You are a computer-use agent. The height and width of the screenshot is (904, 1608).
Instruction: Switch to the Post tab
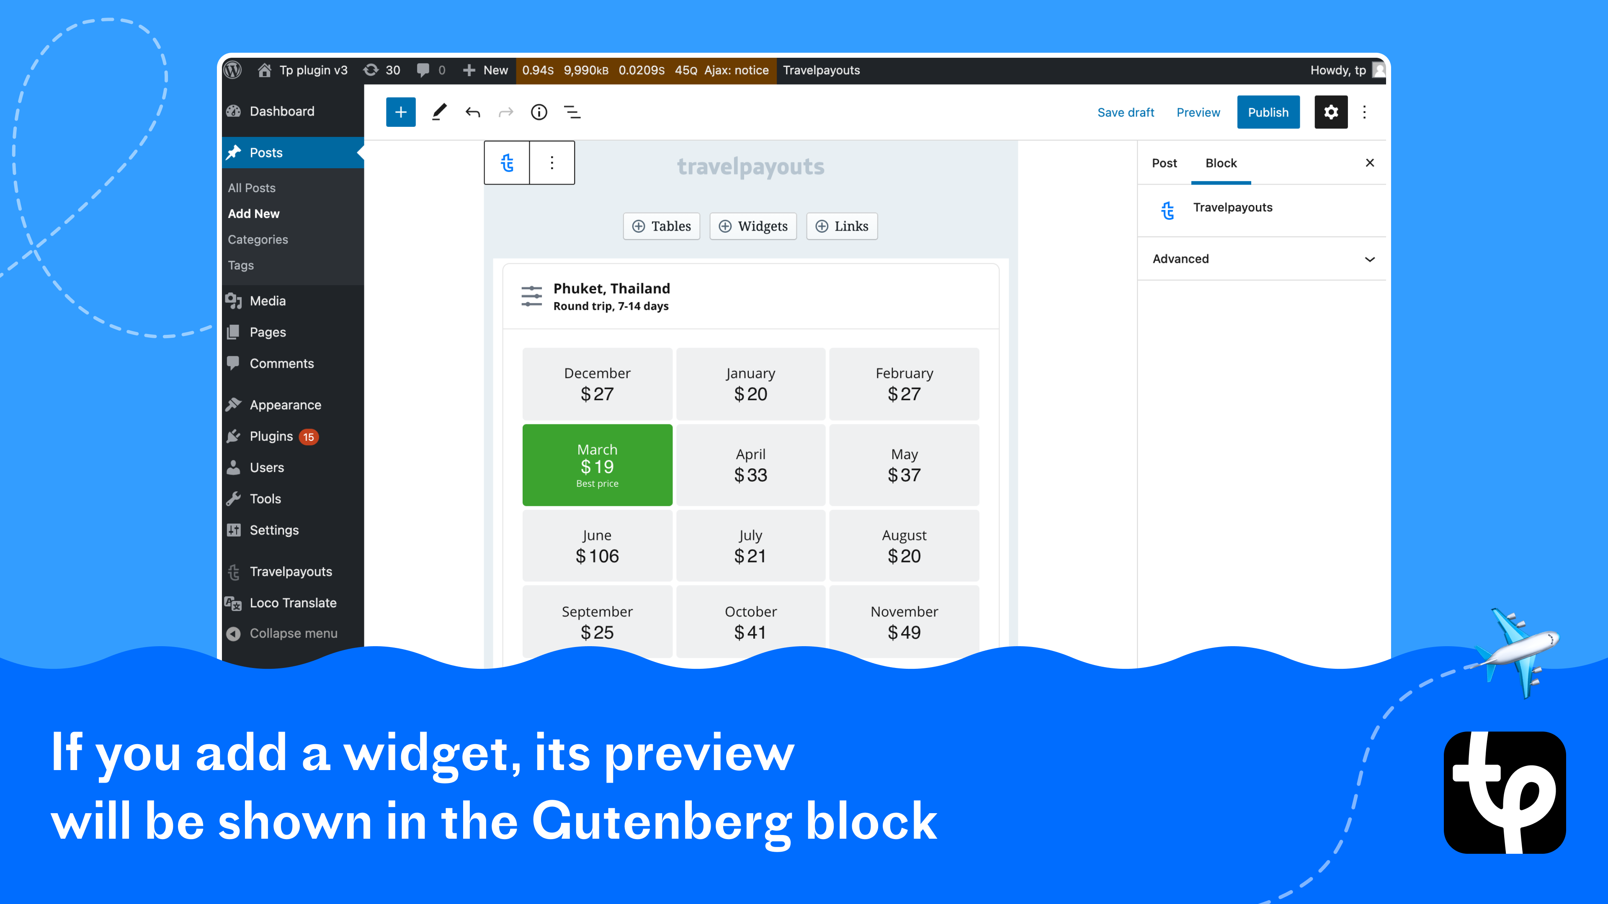[x=1164, y=163]
